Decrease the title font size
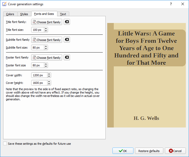 coord(46,31)
